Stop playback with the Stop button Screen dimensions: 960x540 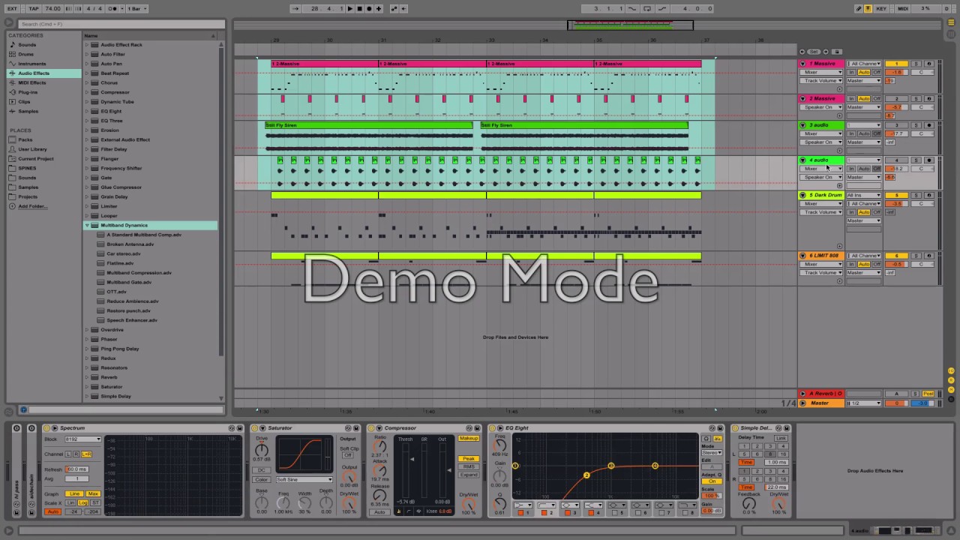point(359,8)
